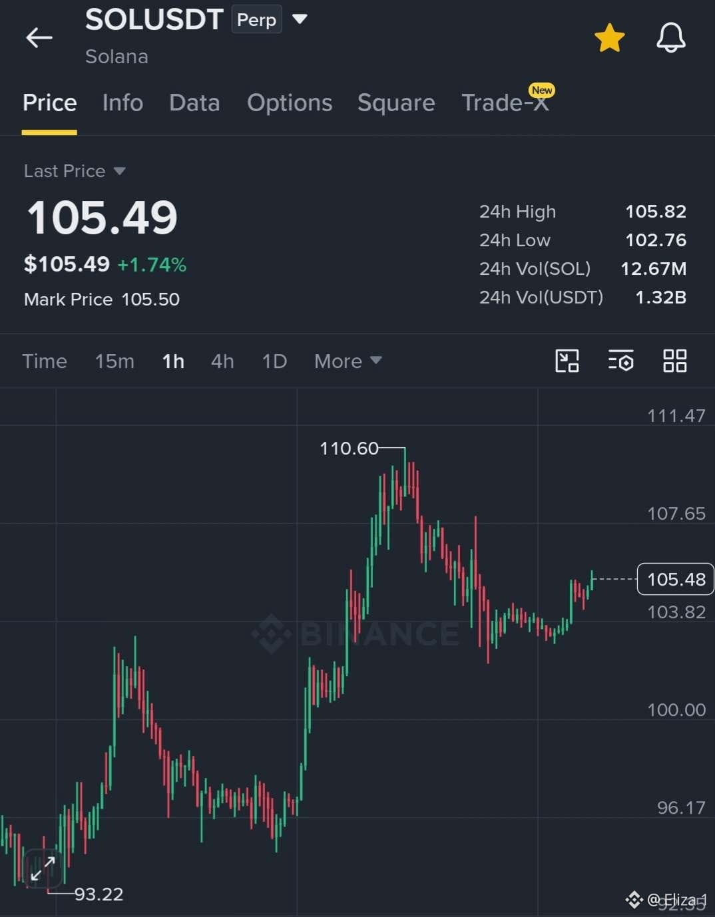Select the 4h chart interval
This screenshot has height=917, width=715.
pos(222,361)
